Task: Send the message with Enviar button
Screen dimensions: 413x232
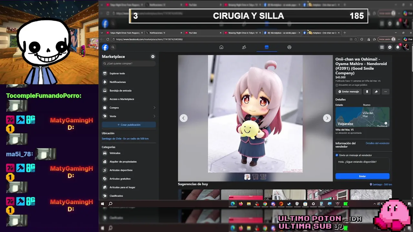Action: (362, 176)
